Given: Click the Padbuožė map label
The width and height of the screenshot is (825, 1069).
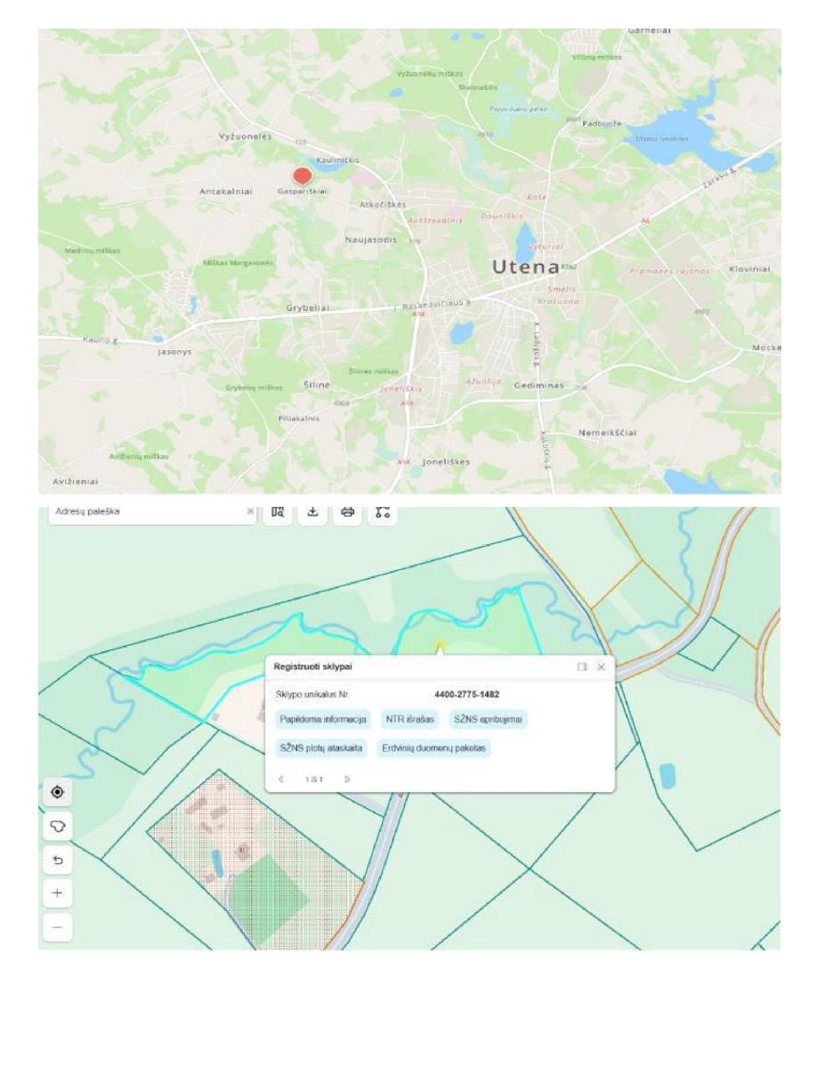Looking at the screenshot, I should [601, 123].
